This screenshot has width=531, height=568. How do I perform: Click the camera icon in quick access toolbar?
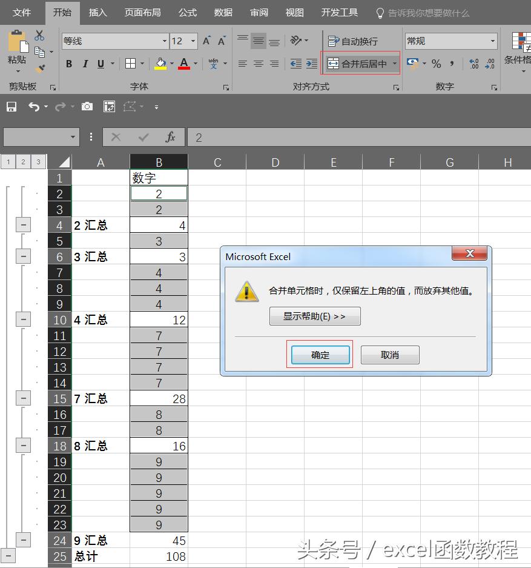pyautogui.click(x=87, y=107)
